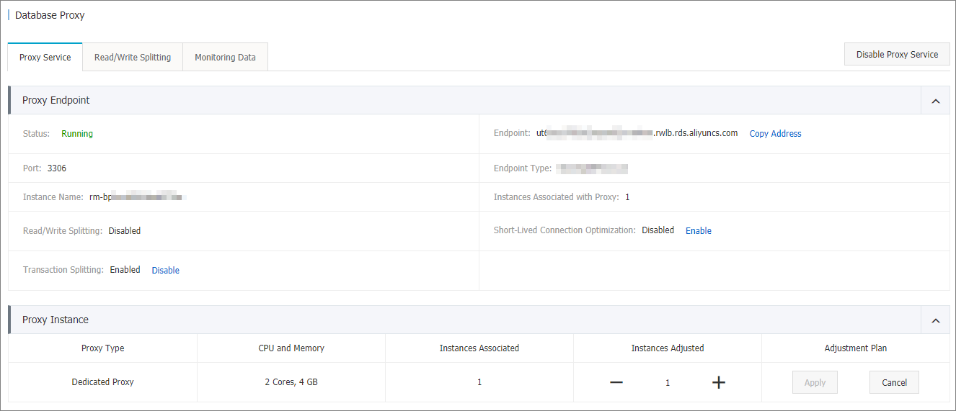Click the Read/Write Splitting Disabled value
Image resolution: width=956 pixels, height=411 pixels.
[125, 231]
